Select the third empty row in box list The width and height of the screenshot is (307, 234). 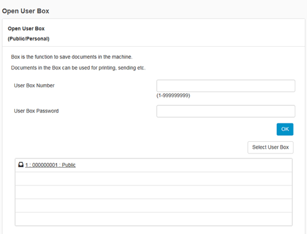153,192
